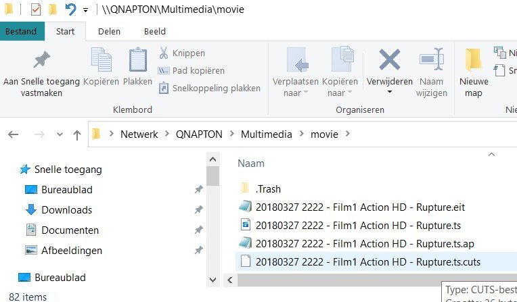517x302 pixels.
Task: Switch to the Delen ribbon tab
Action: point(109,31)
